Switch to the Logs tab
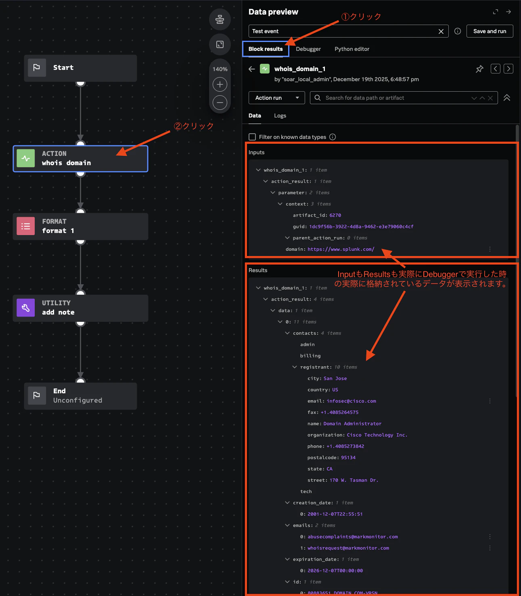 click(280, 115)
